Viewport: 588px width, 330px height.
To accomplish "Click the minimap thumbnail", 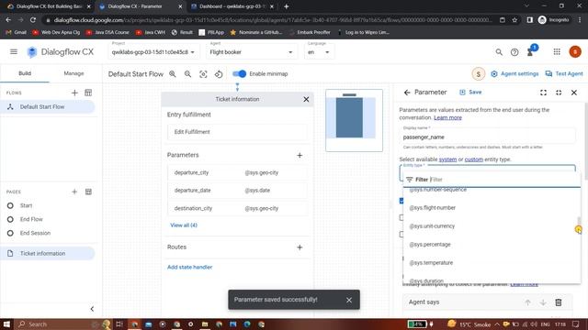I will (x=354, y=120).
